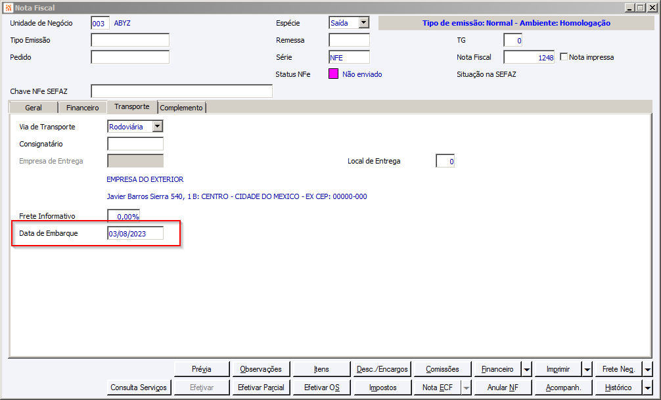Click the Situação na SEFAZ label
Viewport: 661px width, 400px height.
(x=486, y=74)
